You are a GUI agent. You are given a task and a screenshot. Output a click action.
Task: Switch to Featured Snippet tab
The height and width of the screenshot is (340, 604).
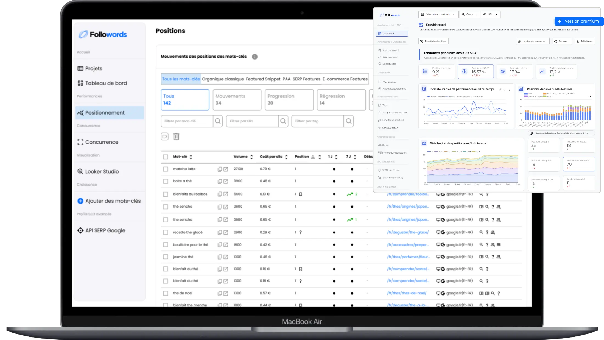[x=263, y=79]
